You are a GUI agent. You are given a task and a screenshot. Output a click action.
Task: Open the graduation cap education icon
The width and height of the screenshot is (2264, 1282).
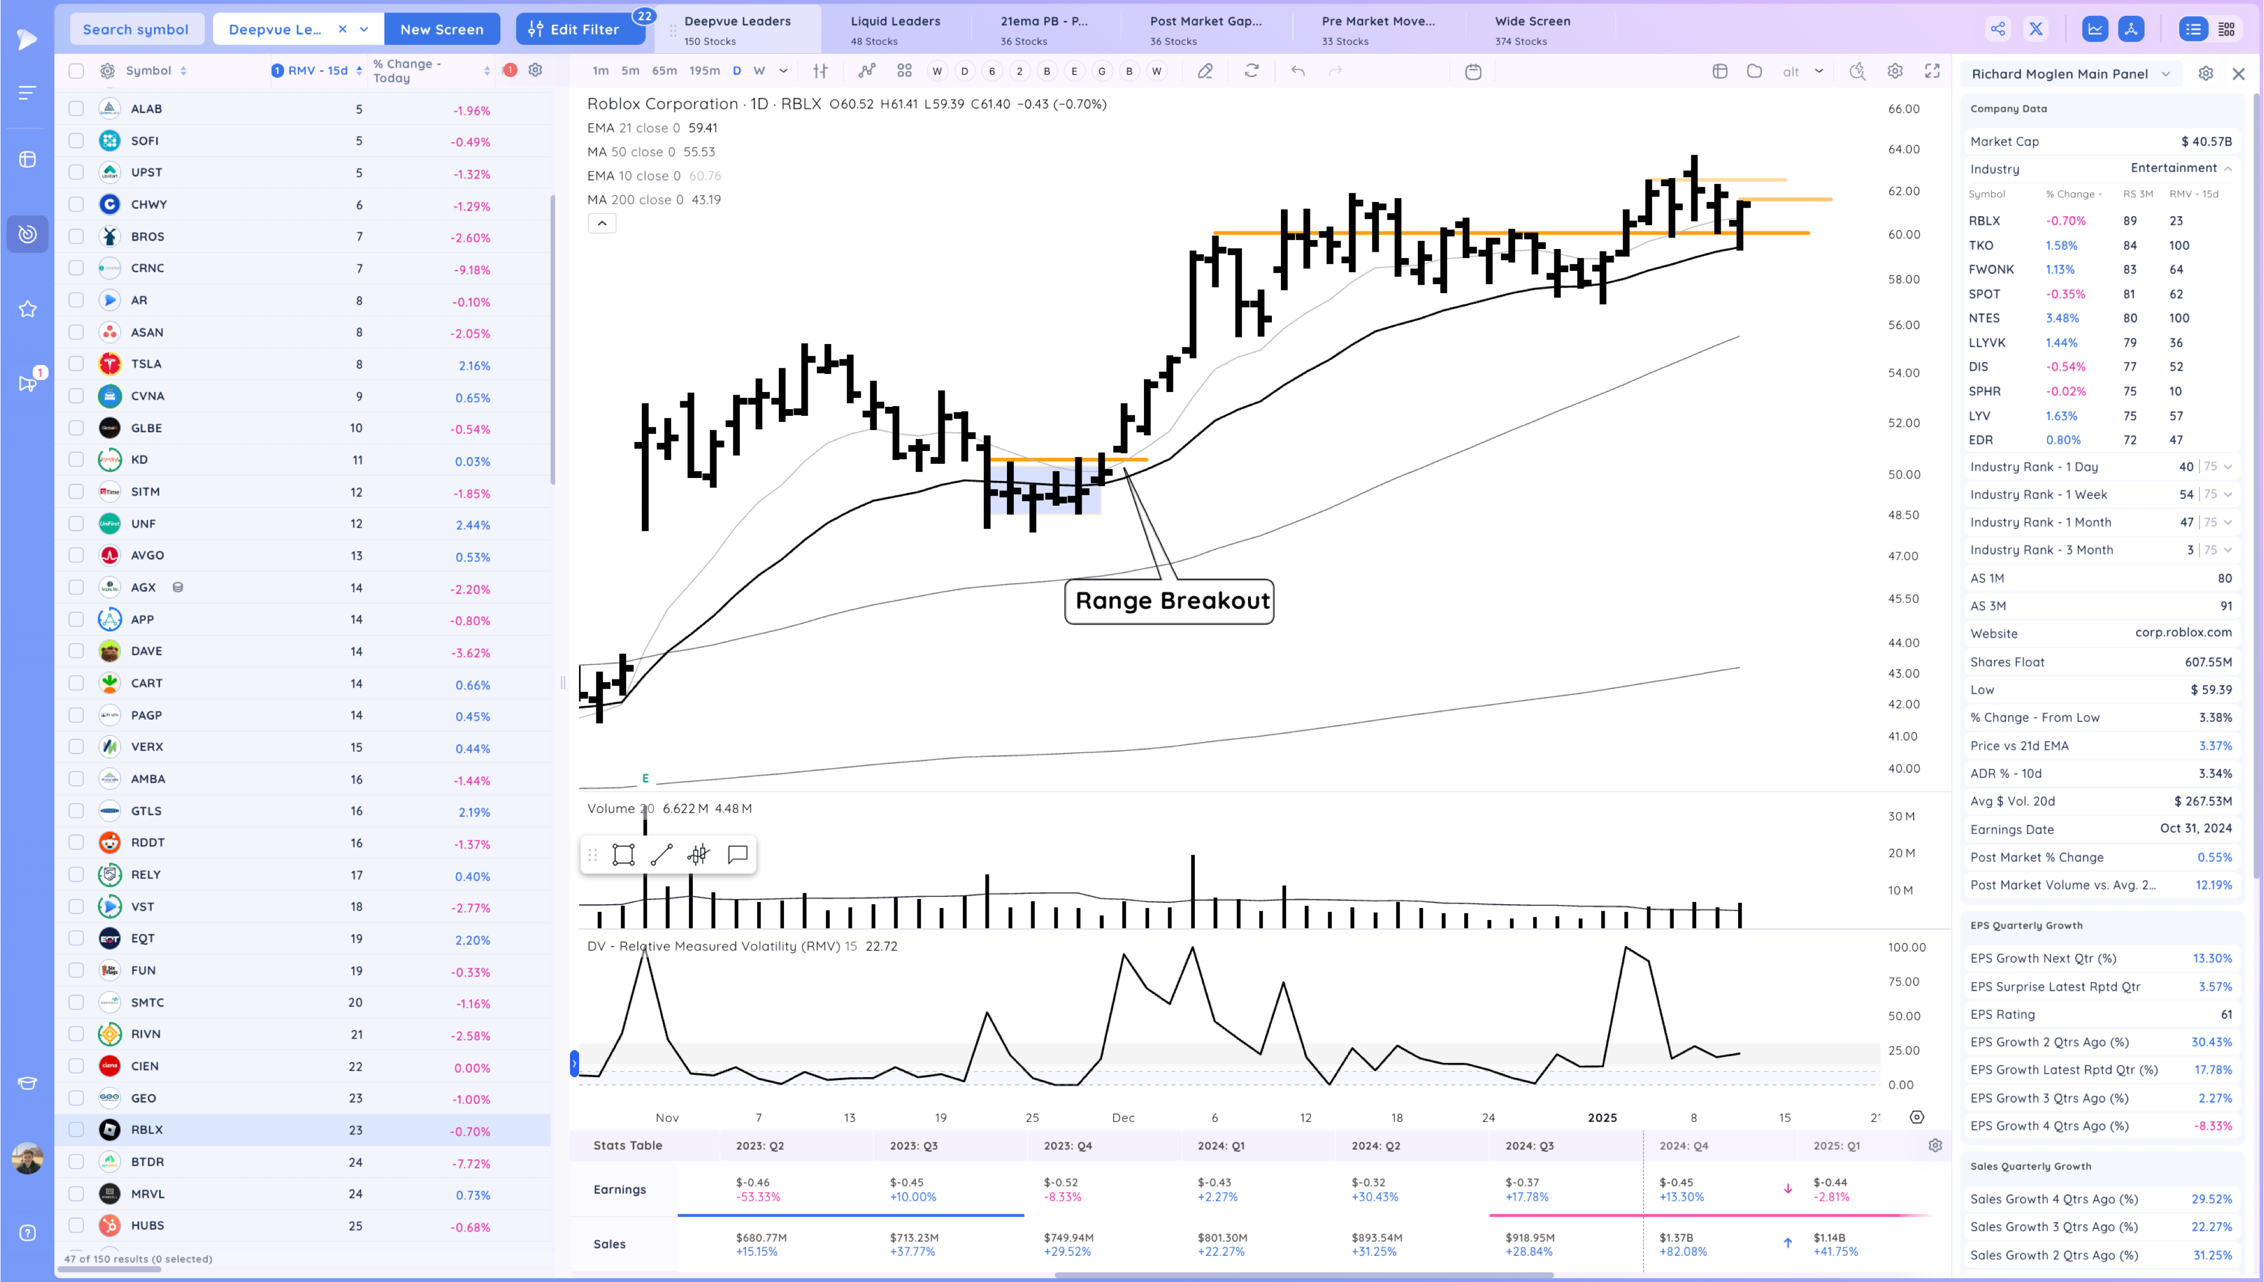27,1083
